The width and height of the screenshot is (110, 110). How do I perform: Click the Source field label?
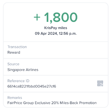point(13,64)
